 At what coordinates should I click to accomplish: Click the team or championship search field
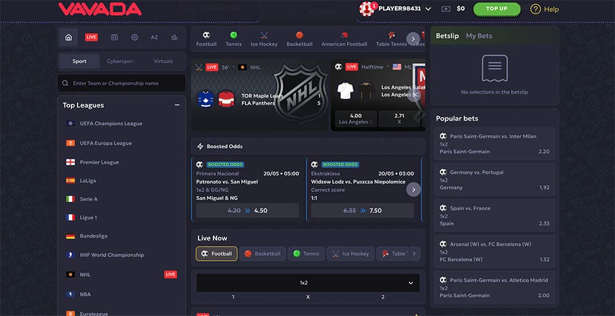click(x=122, y=83)
